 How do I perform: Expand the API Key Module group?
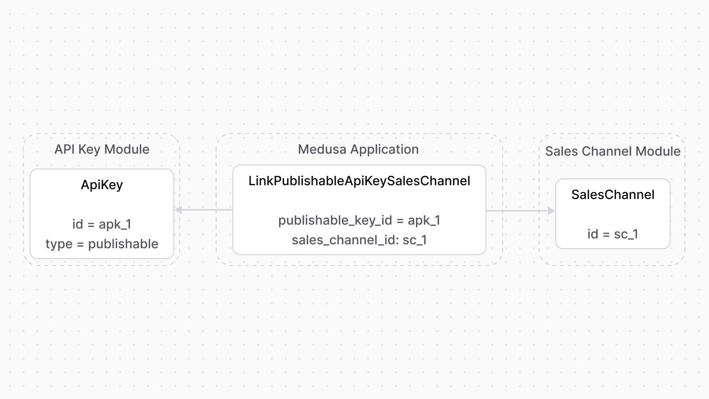101,149
